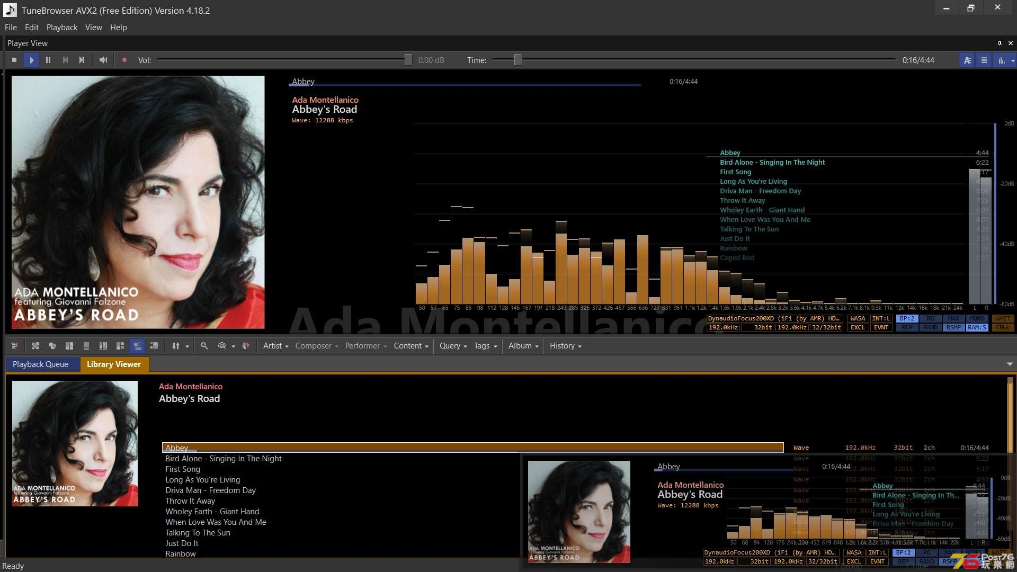The image size is (1017, 572).
Task: Skip to the next track
Action: point(82,60)
